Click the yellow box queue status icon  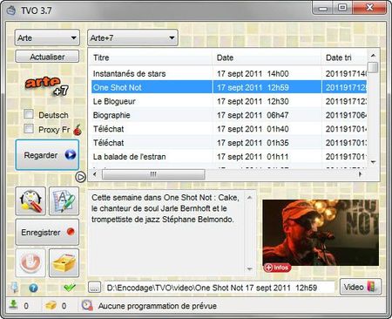coord(51,305)
